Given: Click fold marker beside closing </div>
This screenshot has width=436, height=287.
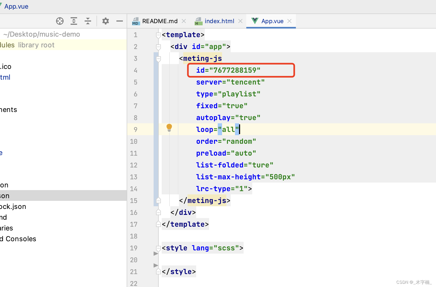Looking at the screenshot, I should click(x=158, y=212).
